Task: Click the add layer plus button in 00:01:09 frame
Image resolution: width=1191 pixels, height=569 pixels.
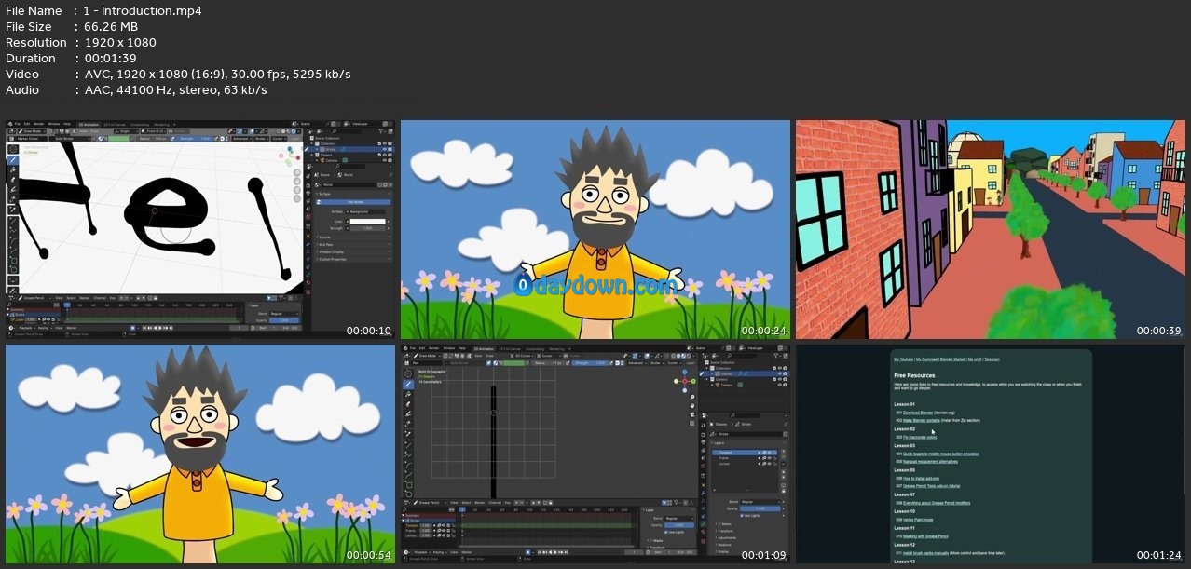Action: pyautogui.click(x=784, y=453)
